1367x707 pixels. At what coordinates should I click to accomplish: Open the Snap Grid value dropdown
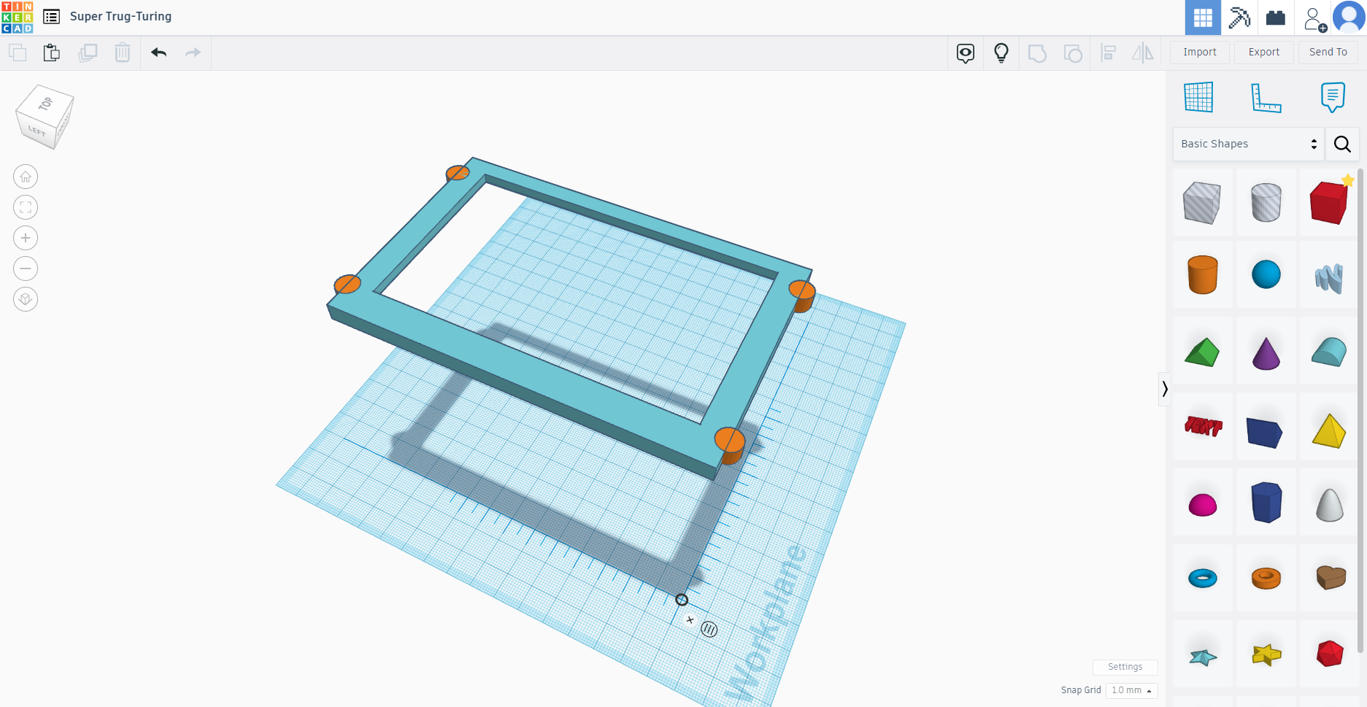[x=1131, y=690]
